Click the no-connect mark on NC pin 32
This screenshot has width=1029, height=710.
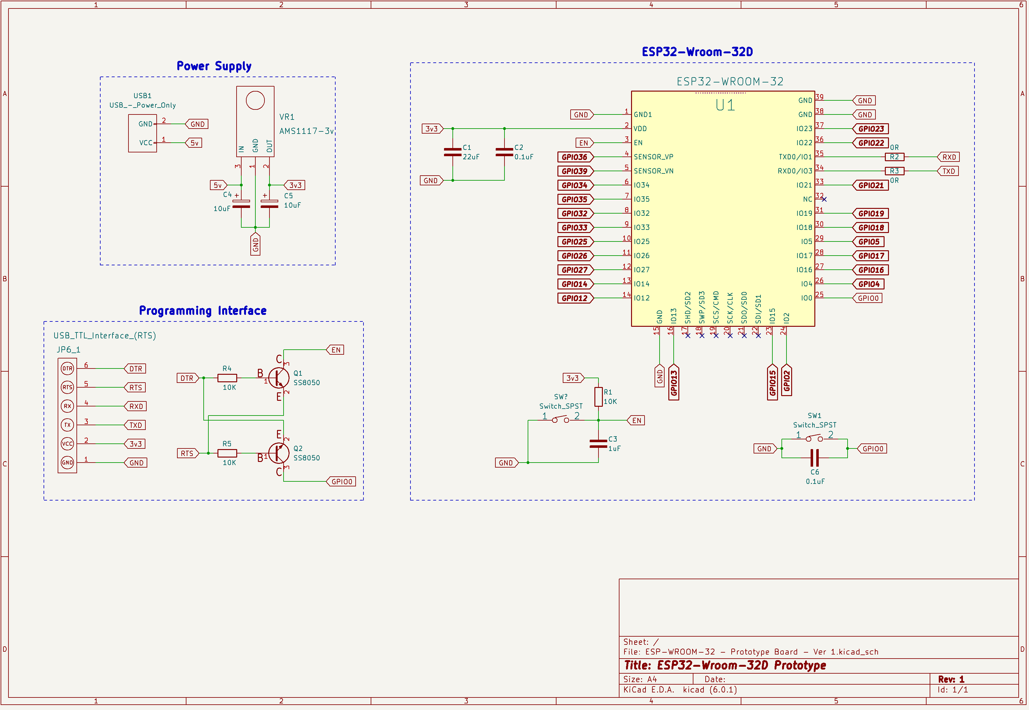pyautogui.click(x=824, y=200)
